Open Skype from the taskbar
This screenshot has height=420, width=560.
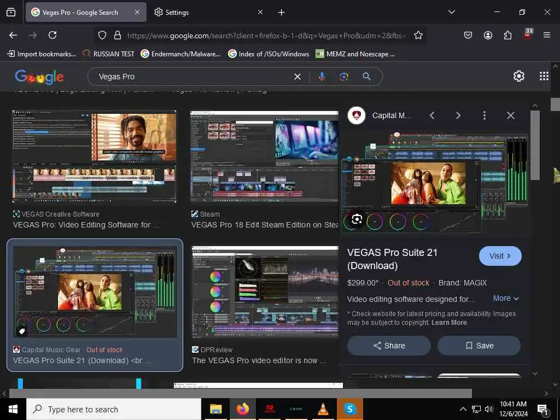pyautogui.click(x=349, y=409)
